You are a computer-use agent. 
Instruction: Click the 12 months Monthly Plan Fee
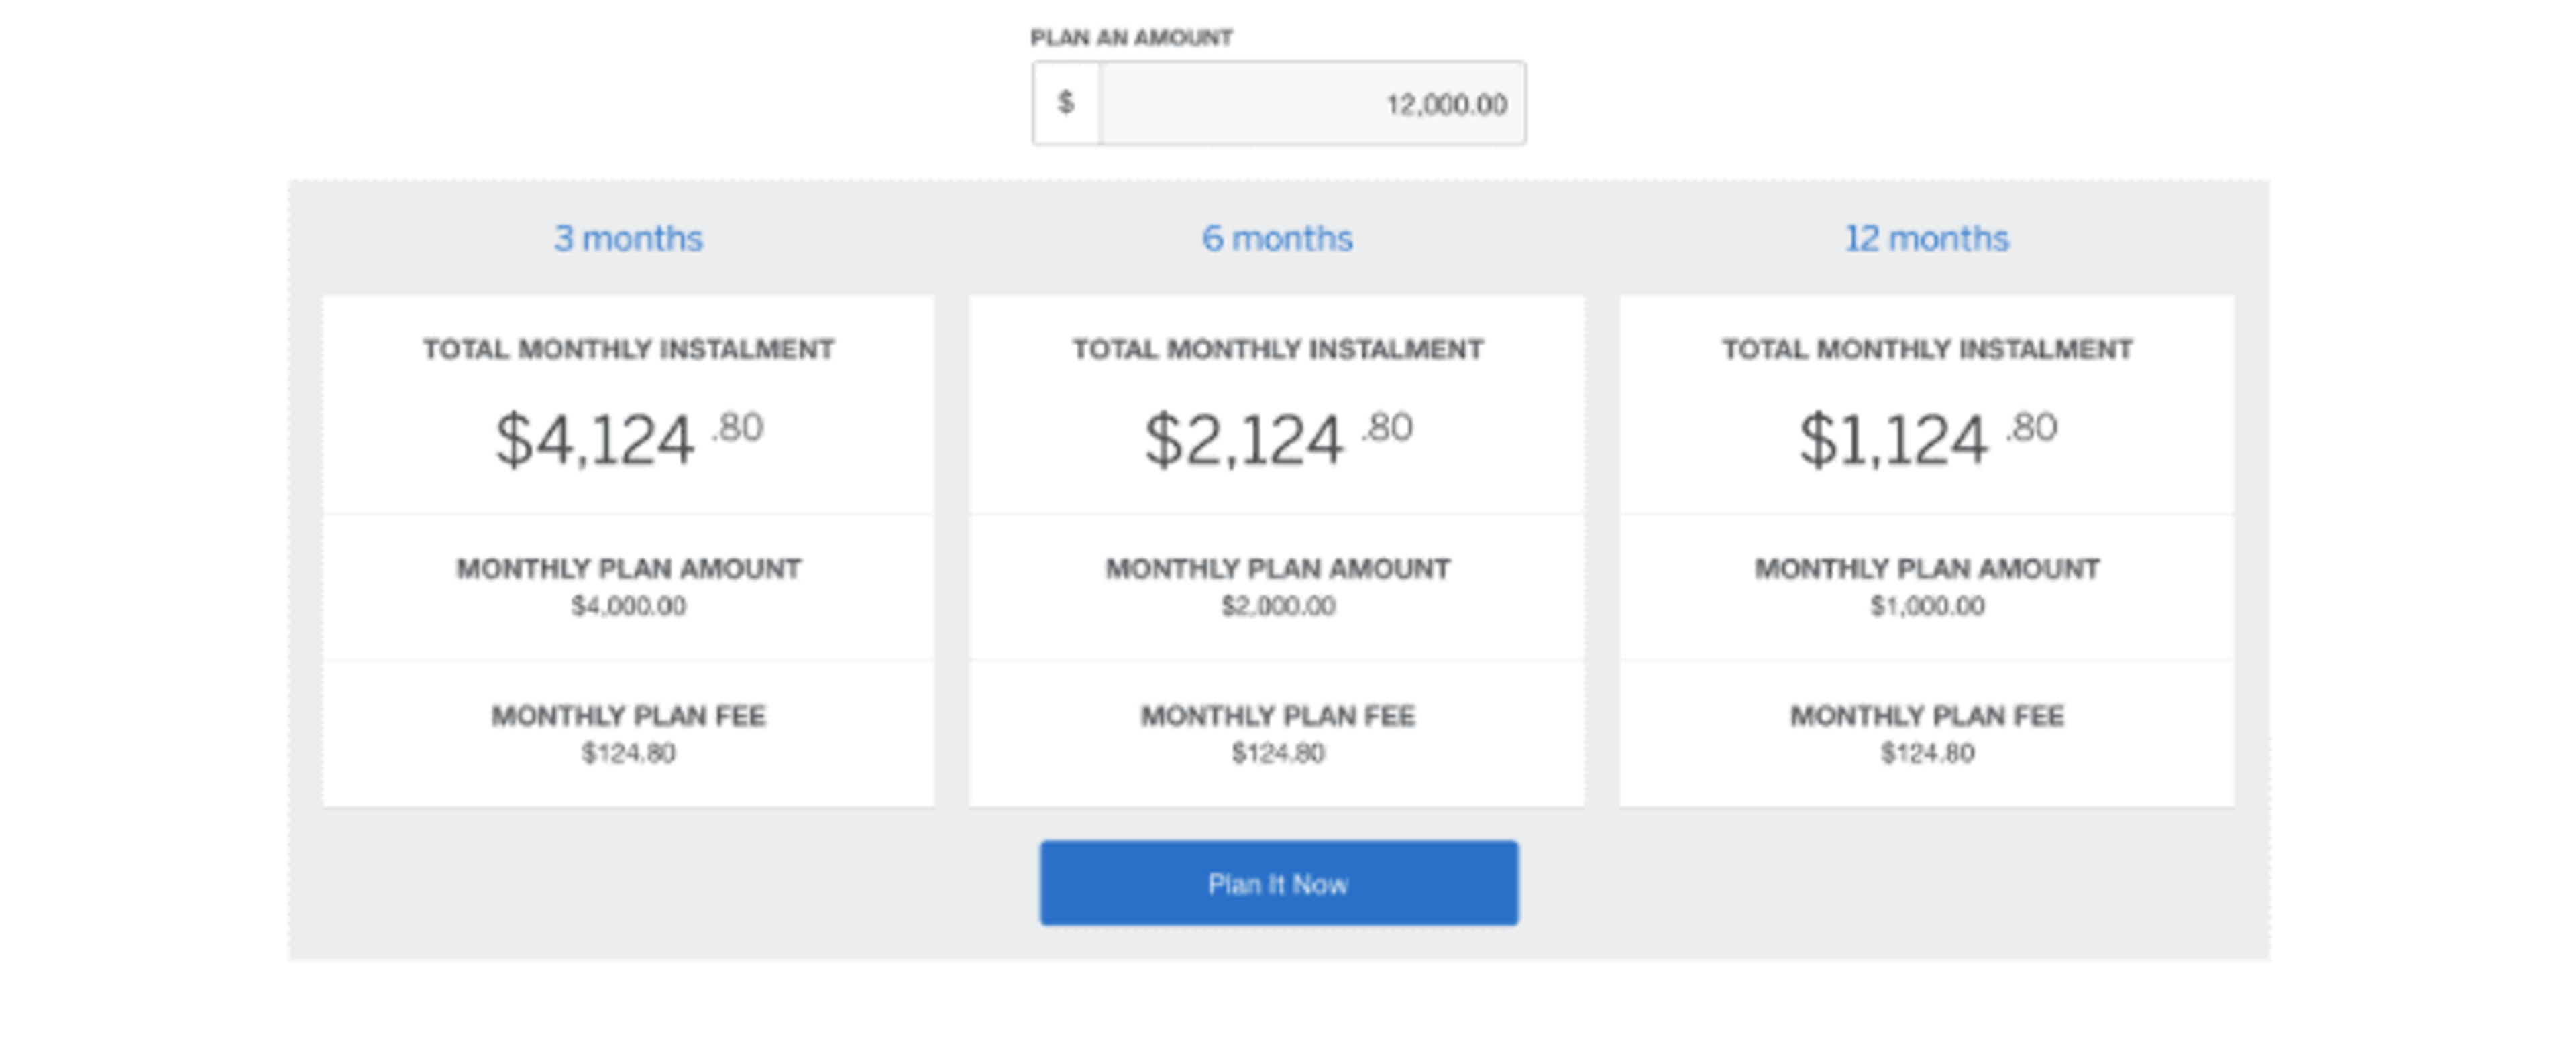point(1926,751)
